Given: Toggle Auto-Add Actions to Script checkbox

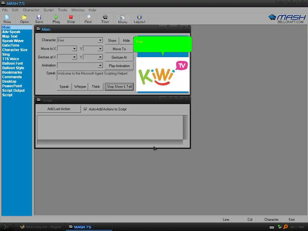Looking at the screenshot, I should [85, 109].
